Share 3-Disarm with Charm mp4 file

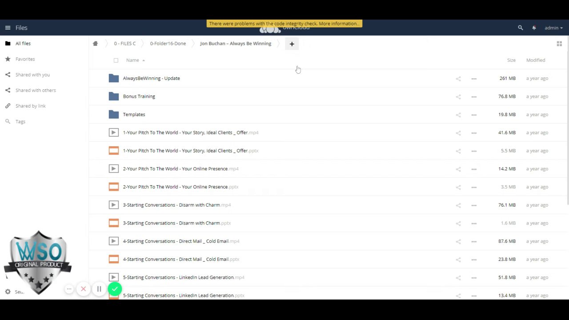pyautogui.click(x=458, y=205)
